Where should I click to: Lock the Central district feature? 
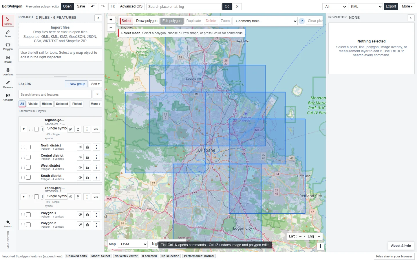[87, 157]
